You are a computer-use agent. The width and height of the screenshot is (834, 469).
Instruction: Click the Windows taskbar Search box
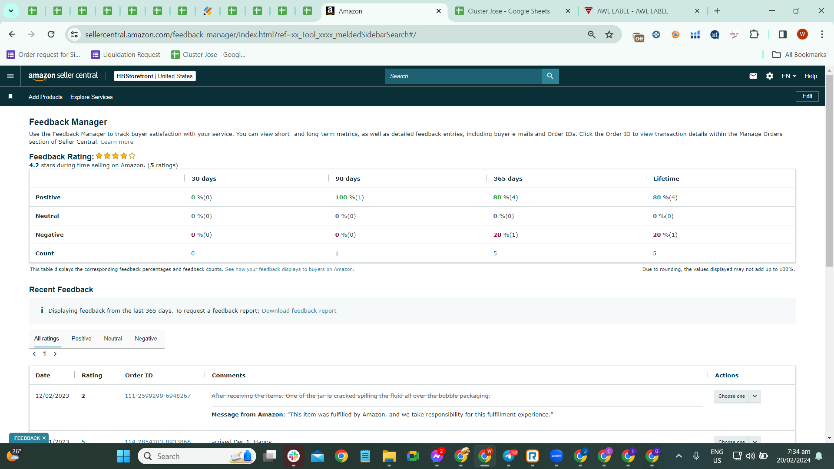[197, 456]
